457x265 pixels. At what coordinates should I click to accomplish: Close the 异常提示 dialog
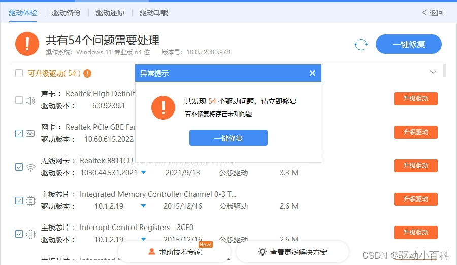coord(312,73)
